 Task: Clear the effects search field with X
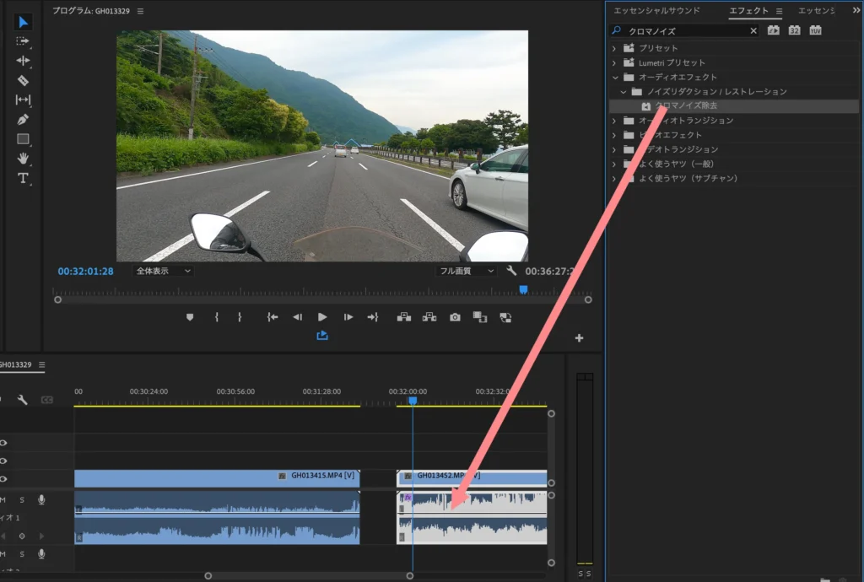tap(753, 30)
